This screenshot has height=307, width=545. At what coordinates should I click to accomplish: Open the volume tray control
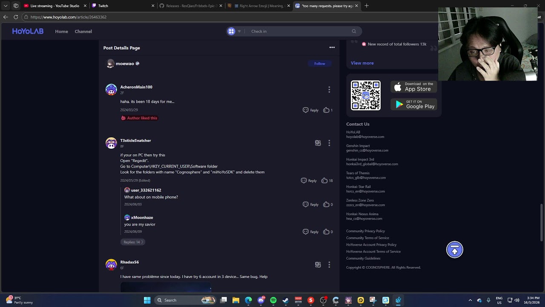pyautogui.click(x=517, y=300)
